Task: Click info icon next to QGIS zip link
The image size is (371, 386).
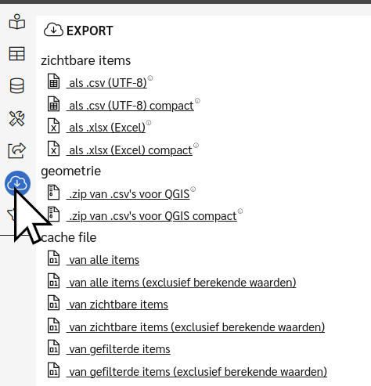Action: pos(193,189)
